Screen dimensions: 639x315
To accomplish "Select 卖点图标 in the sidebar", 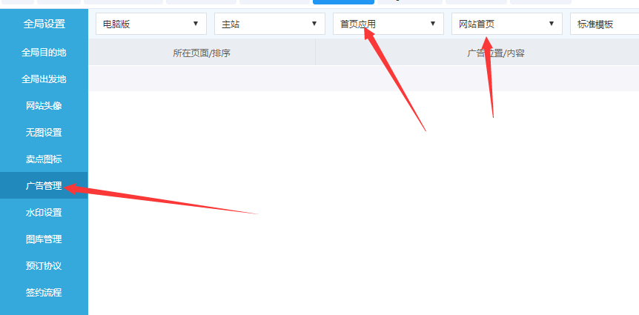I will (44, 159).
